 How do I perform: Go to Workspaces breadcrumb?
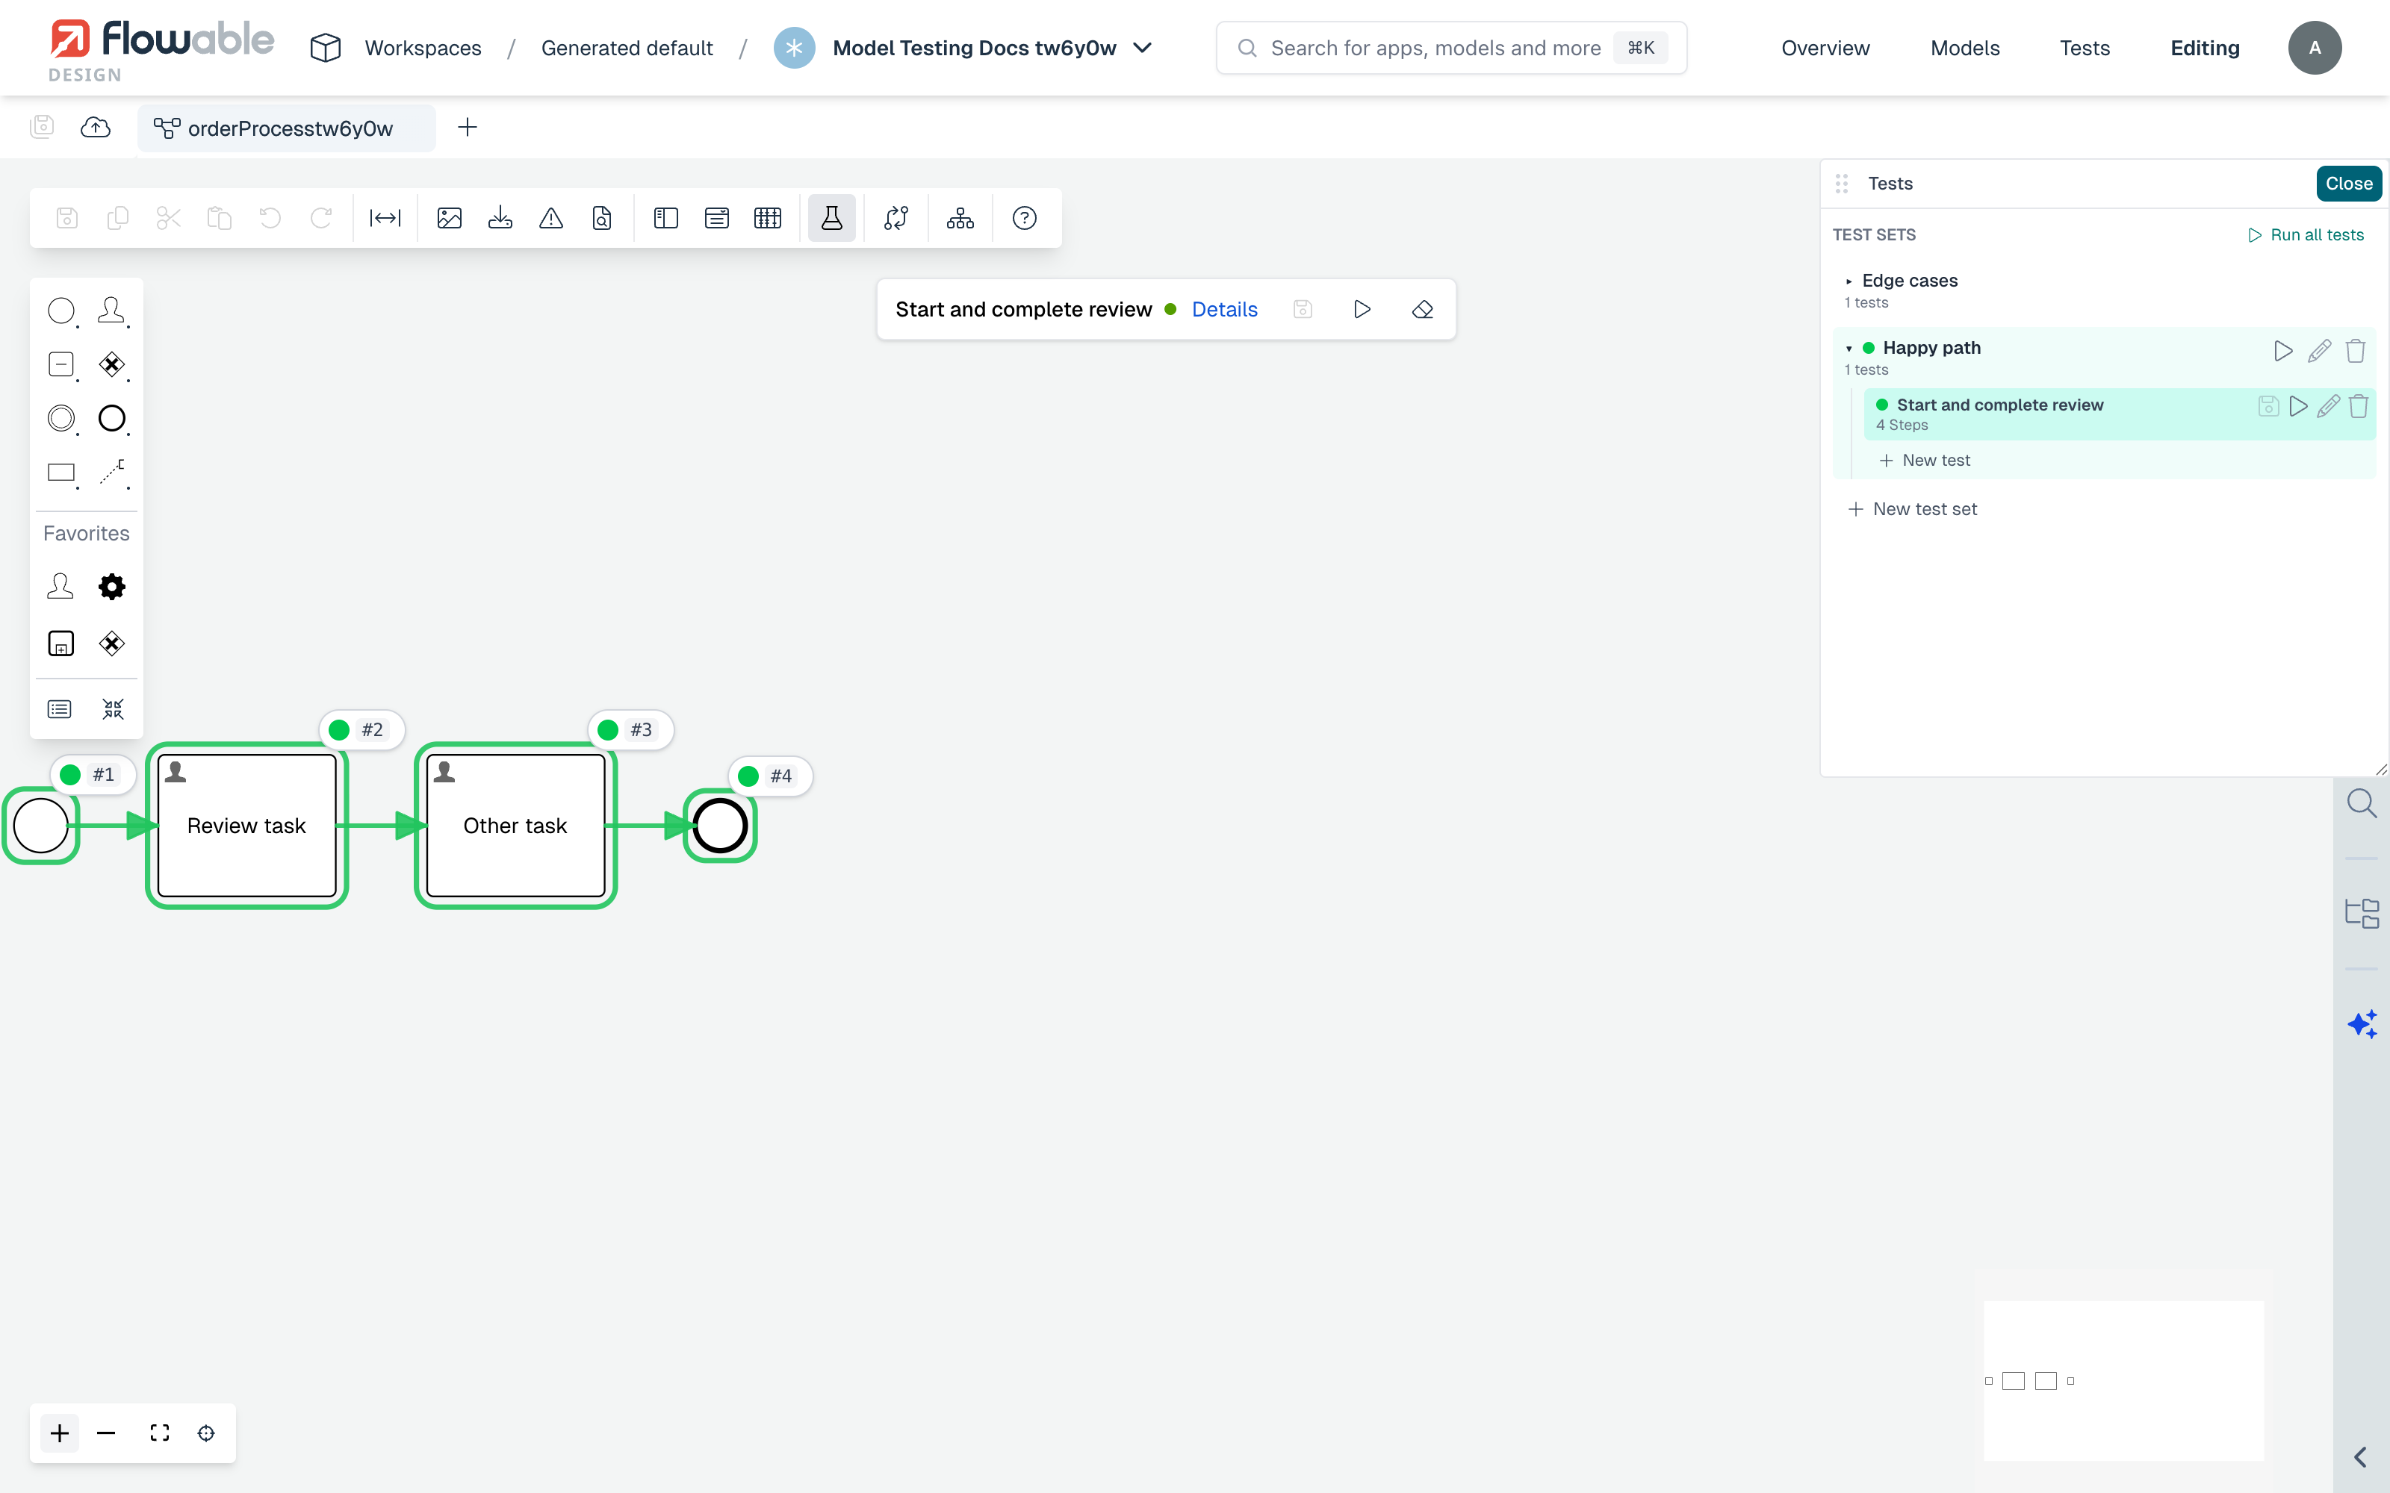click(423, 47)
